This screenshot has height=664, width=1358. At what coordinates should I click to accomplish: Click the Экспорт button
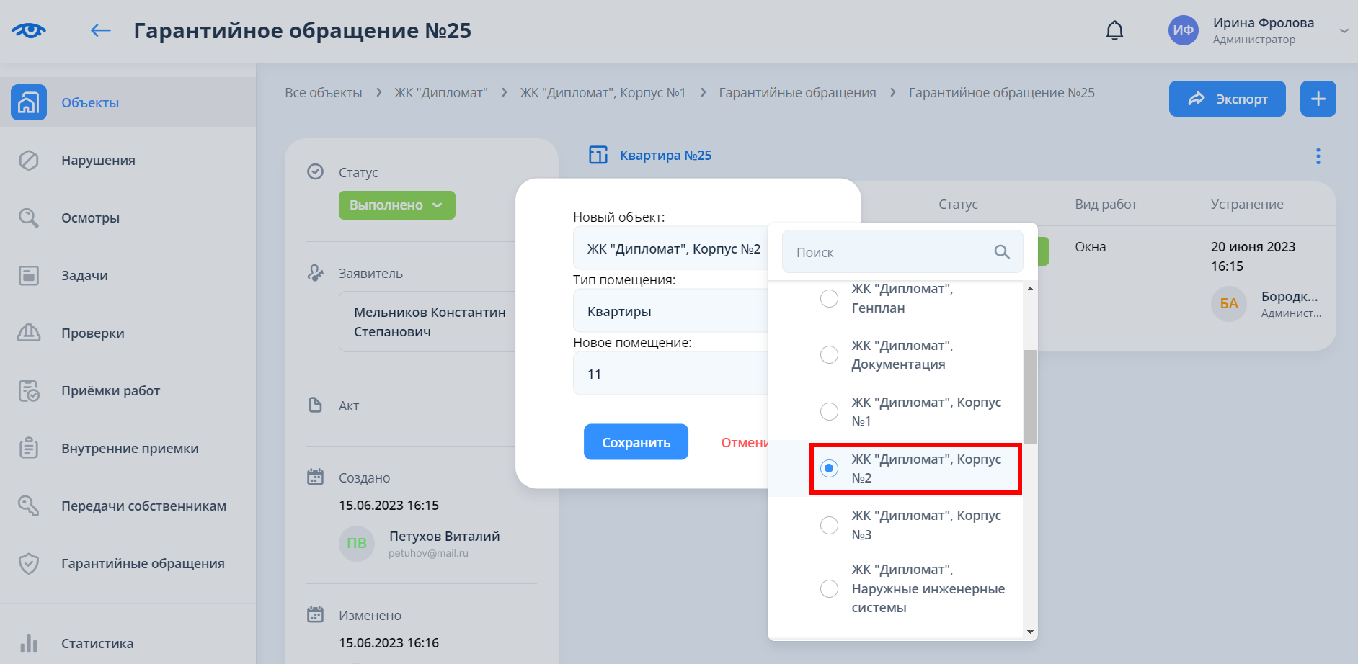(x=1227, y=99)
